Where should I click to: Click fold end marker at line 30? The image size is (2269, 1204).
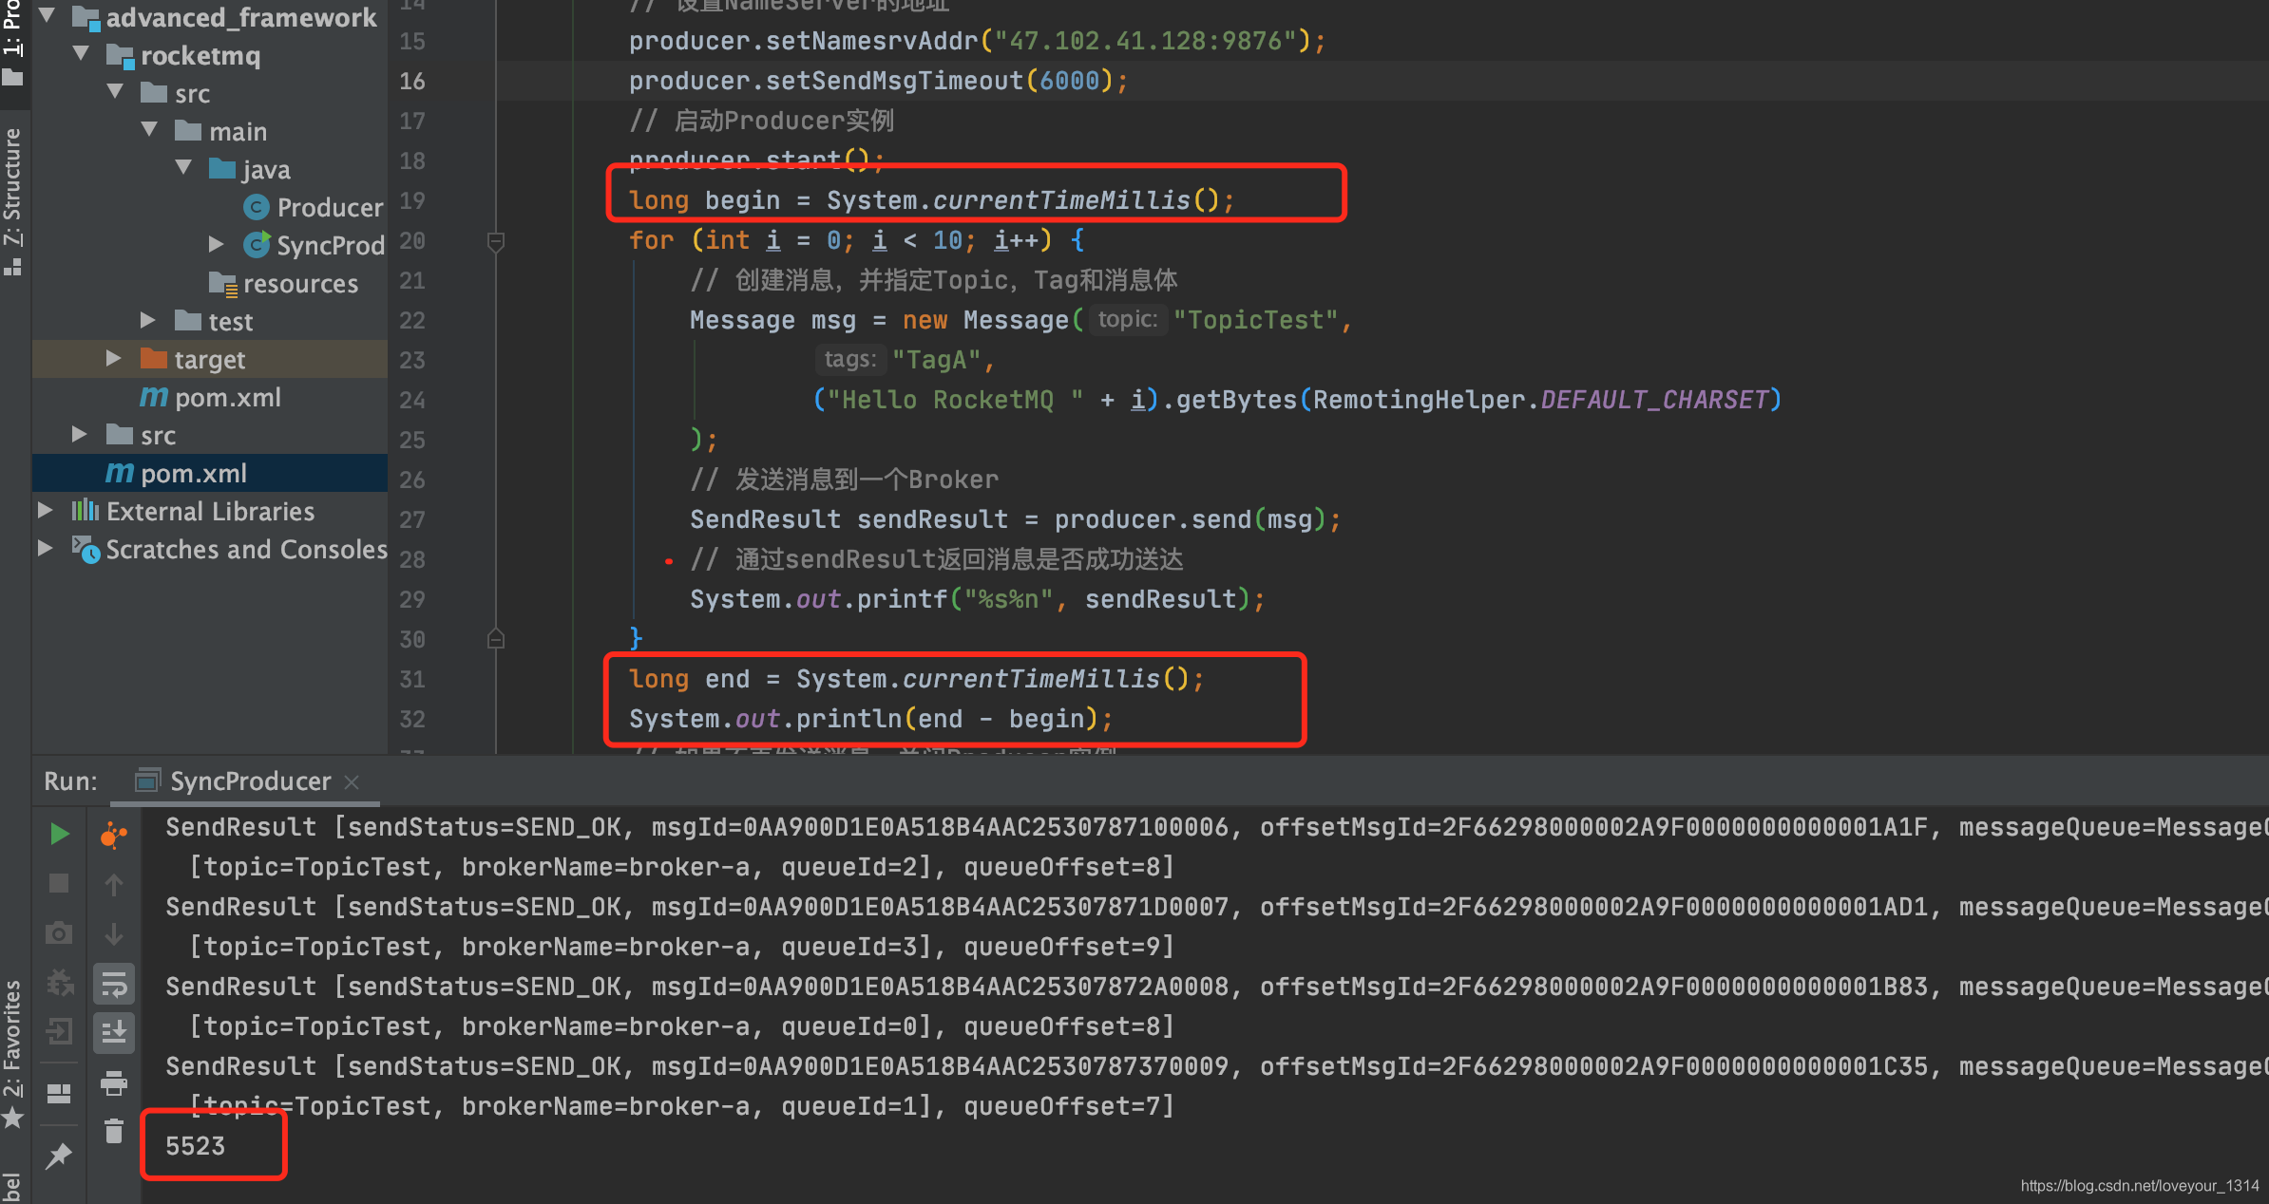[495, 639]
